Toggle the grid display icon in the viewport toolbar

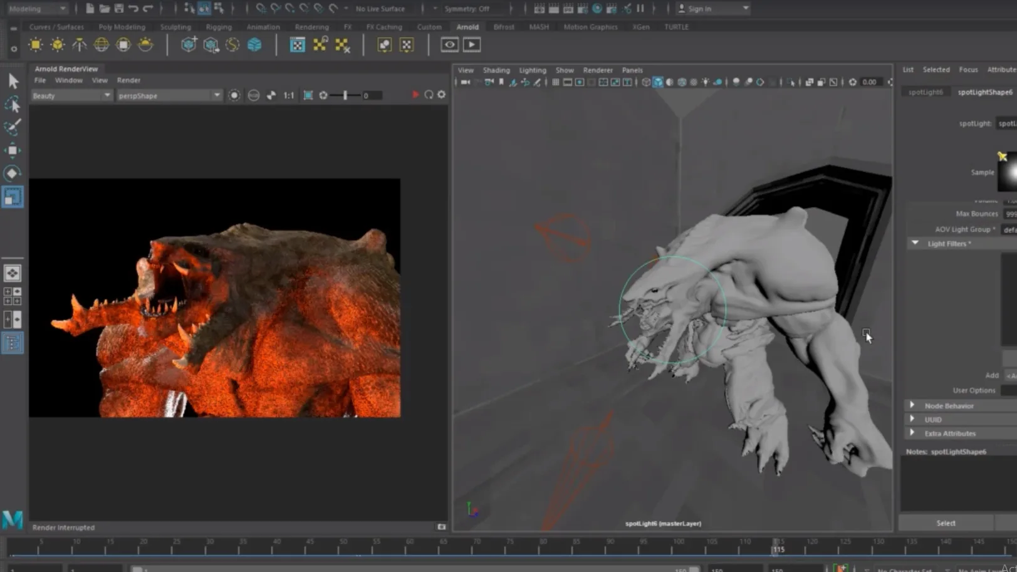555,82
